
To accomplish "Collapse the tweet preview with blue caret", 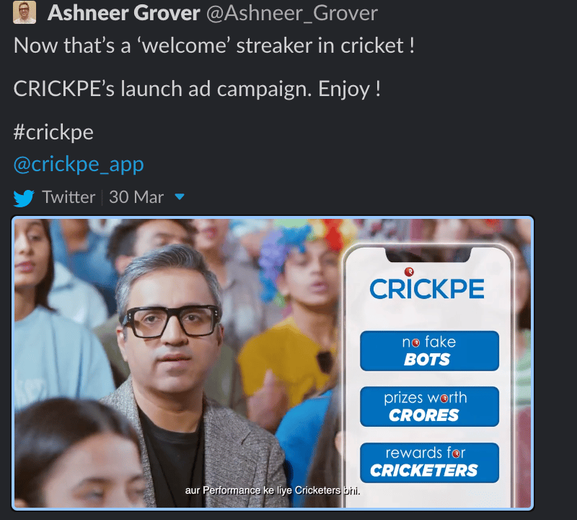I will [x=179, y=196].
